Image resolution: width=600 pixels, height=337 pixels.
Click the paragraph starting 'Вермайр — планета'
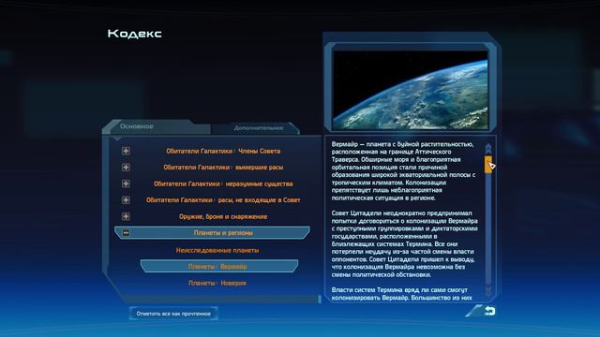click(x=403, y=170)
